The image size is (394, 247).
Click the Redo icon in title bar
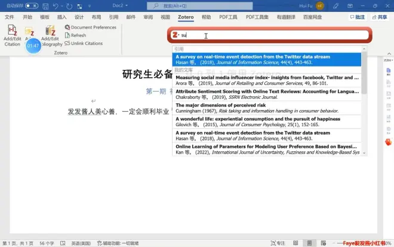click(x=69, y=6)
